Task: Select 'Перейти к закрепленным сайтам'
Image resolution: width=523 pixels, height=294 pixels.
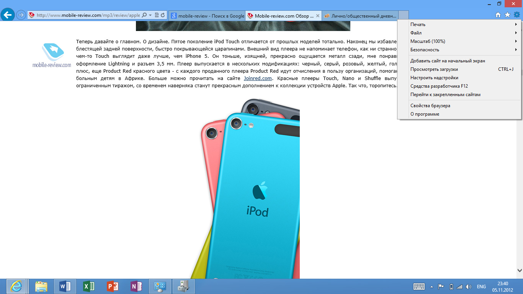Action: [x=459, y=95]
